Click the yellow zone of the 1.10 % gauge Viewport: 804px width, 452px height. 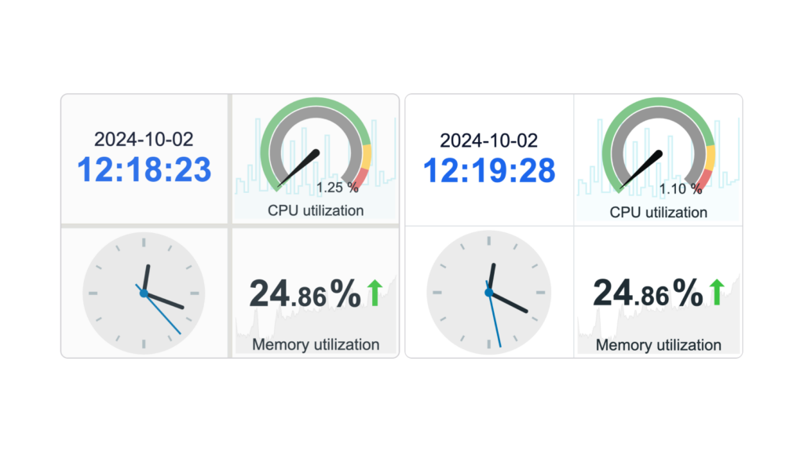pyautogui.click(x=710, y=157)
